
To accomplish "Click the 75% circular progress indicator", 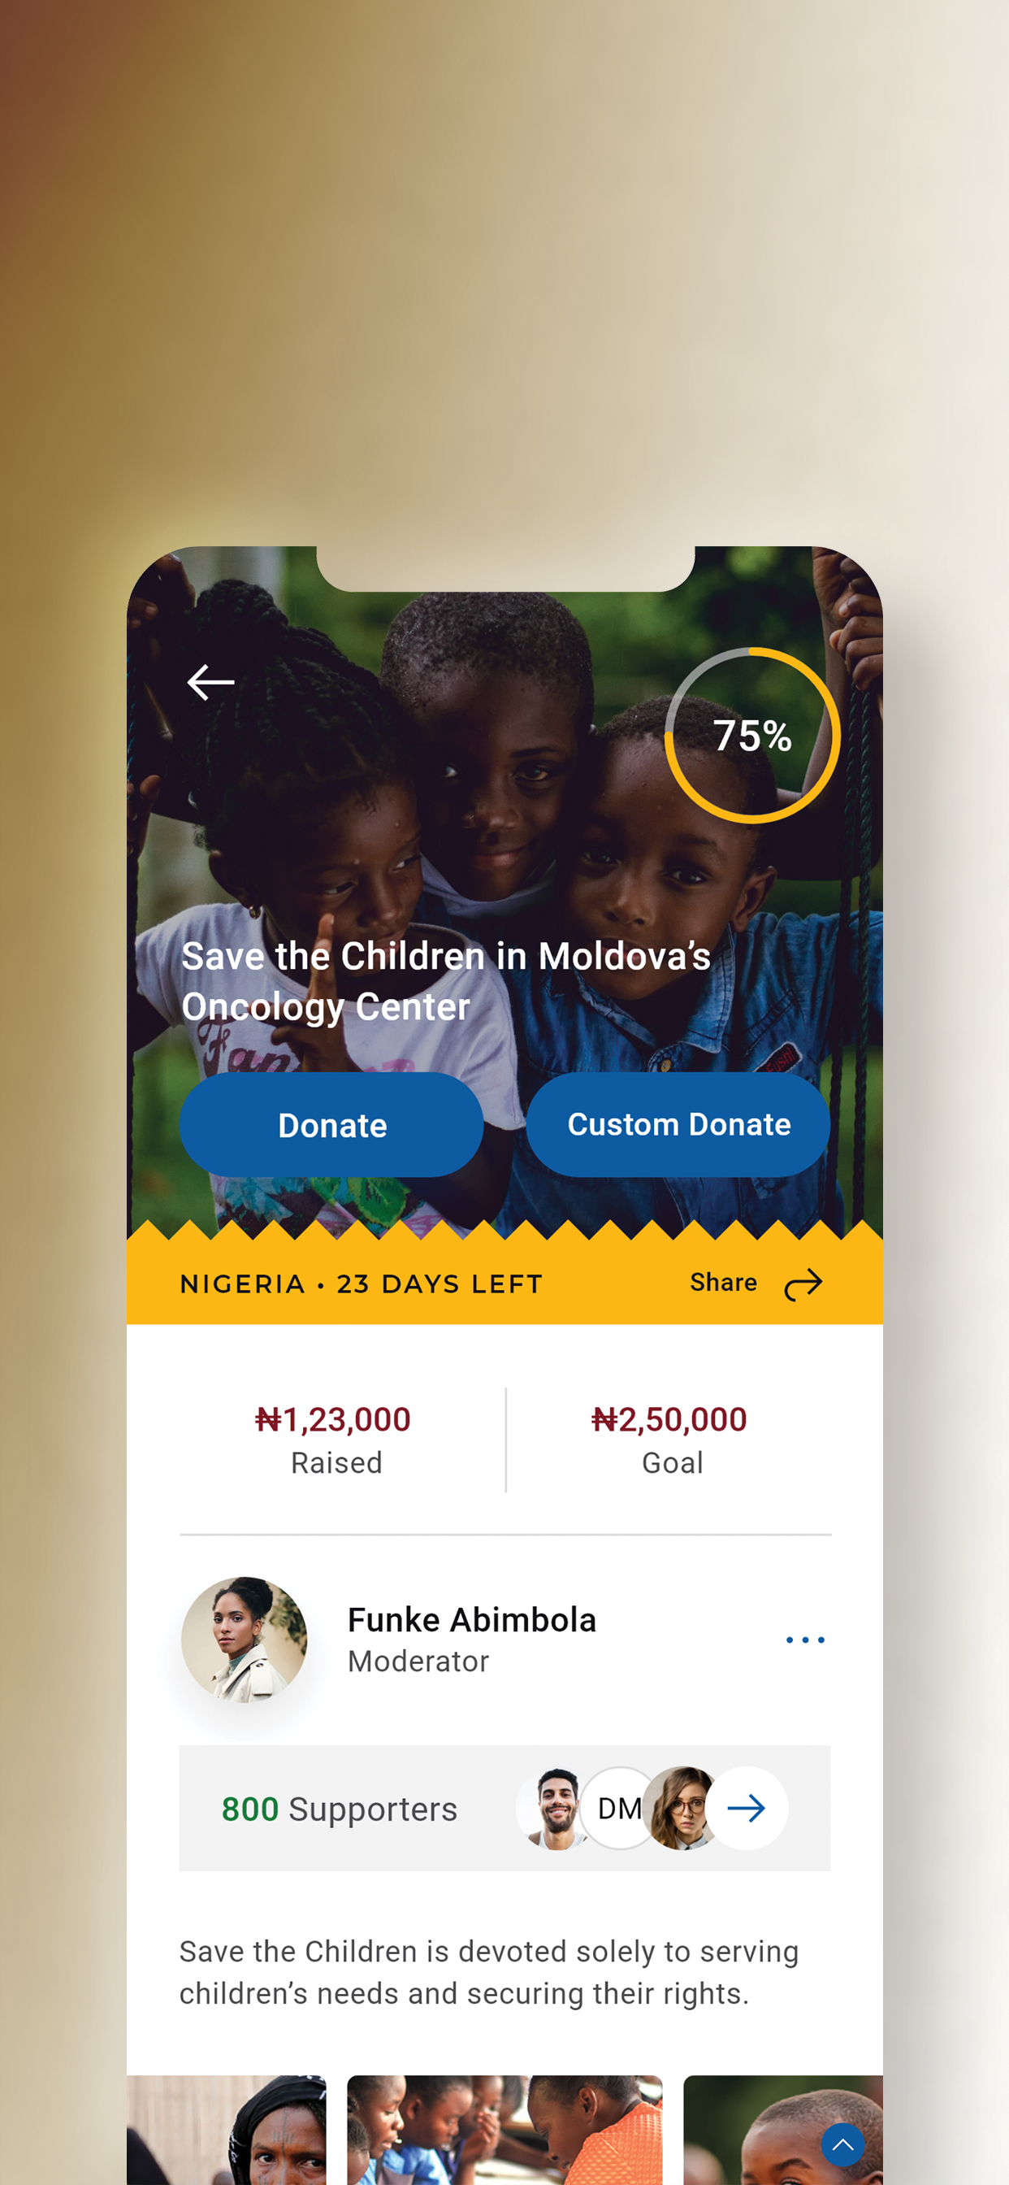I will coord(752,736).
